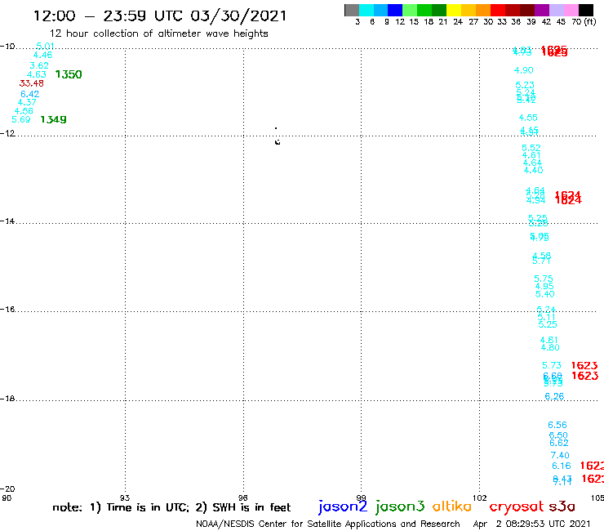Select wave height value 5.23
This screenshot has width=604, height=531.
pos(525,85)
